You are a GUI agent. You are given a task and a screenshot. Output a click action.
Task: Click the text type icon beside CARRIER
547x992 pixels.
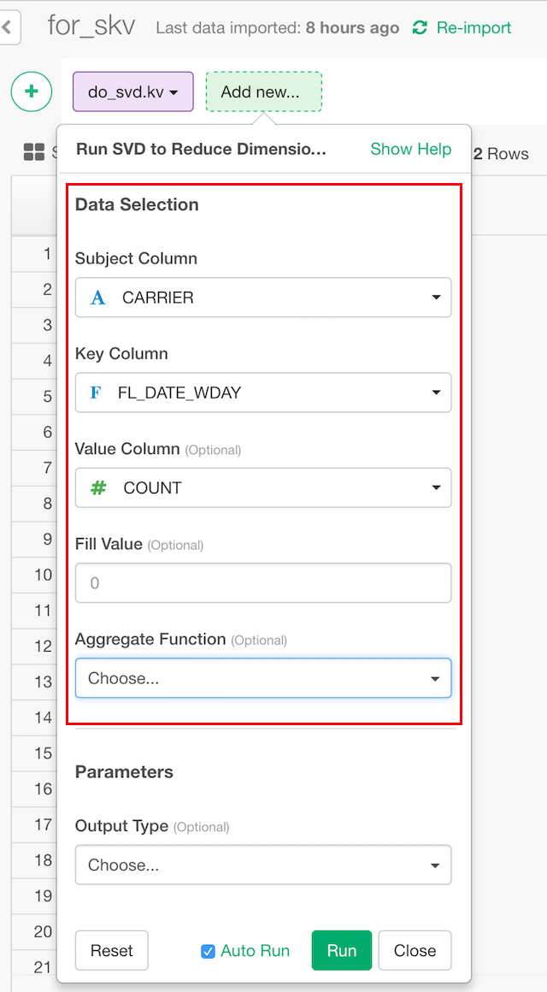pyautogui.click(x=98, y=298)
